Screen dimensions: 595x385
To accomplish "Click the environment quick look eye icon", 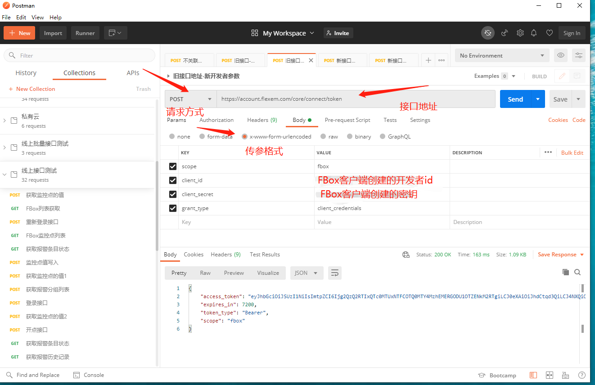I will tap(560, 55).
